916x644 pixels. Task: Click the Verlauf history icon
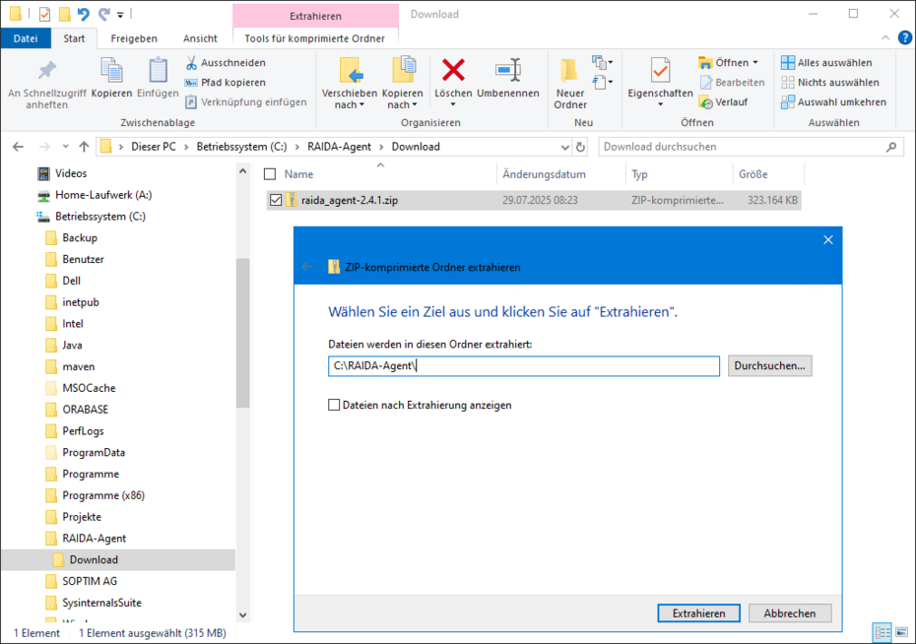tap(705, 102)
